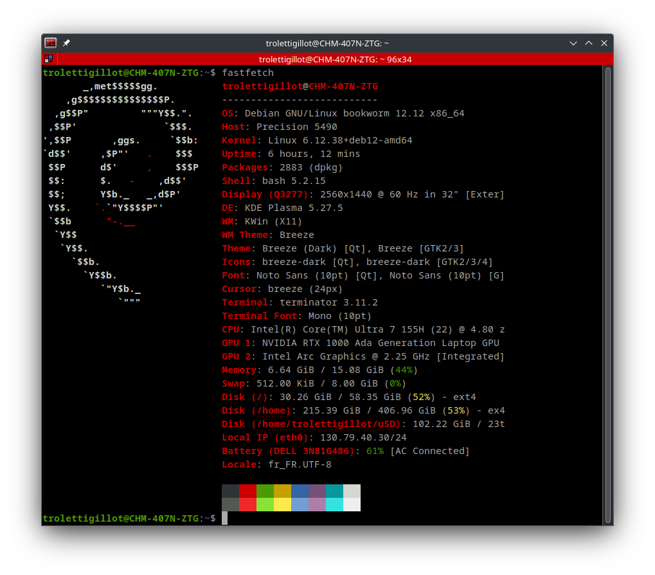Click the 'Disk (/home)' line with 53%

pos(363,410)
